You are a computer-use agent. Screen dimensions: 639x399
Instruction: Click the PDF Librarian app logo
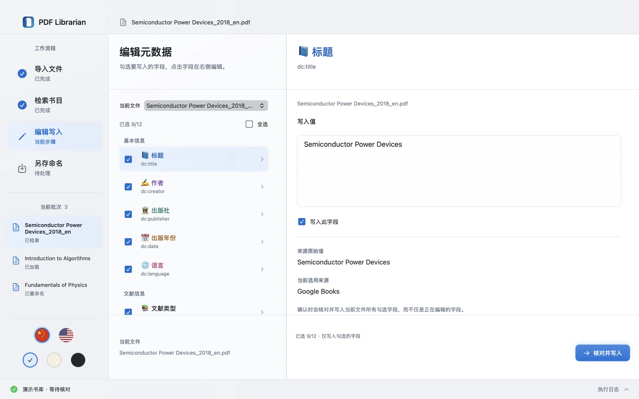click(28, 22)
